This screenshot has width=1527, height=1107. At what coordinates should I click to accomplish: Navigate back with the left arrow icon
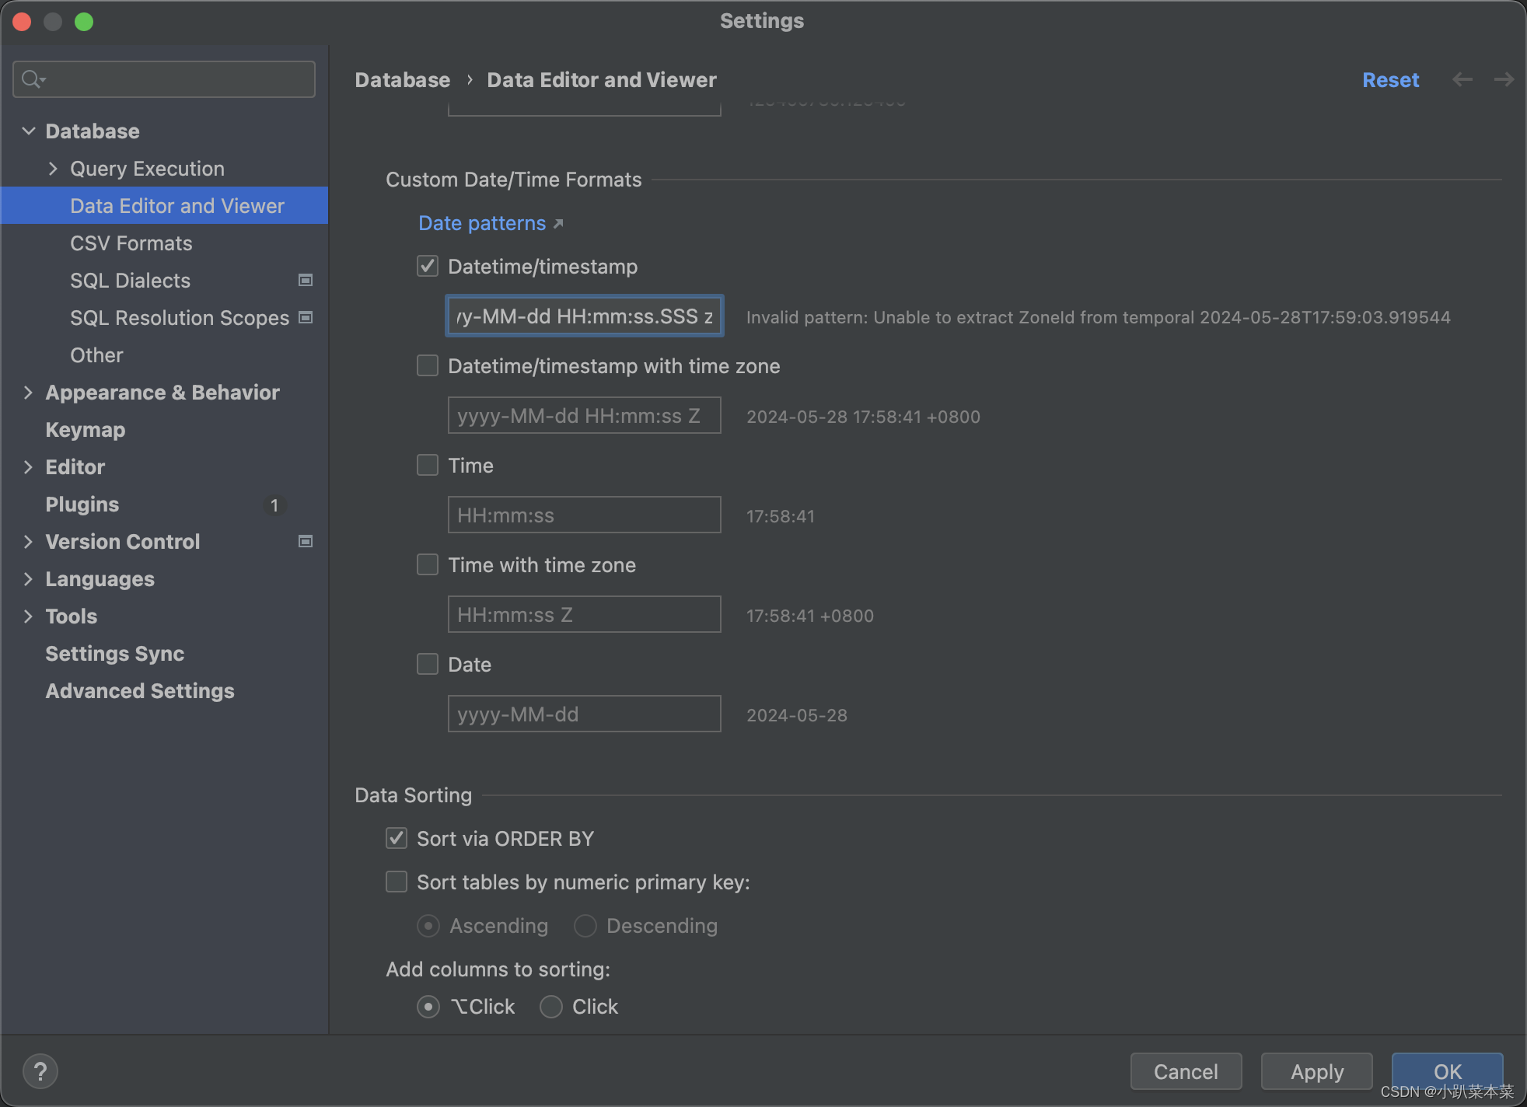1463,79
